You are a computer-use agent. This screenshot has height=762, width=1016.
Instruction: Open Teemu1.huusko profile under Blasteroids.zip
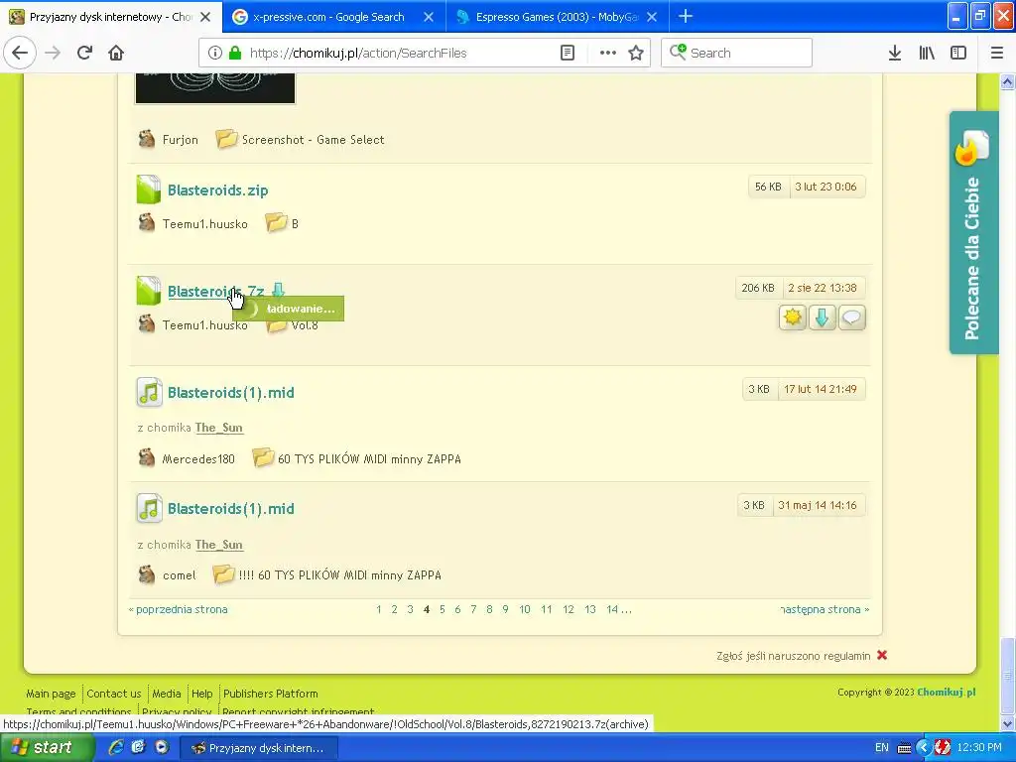(x=204, y=224)
